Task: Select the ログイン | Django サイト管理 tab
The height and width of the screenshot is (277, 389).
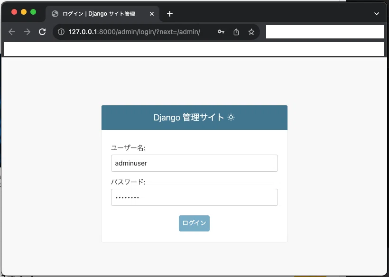Action: pos(102,14)
